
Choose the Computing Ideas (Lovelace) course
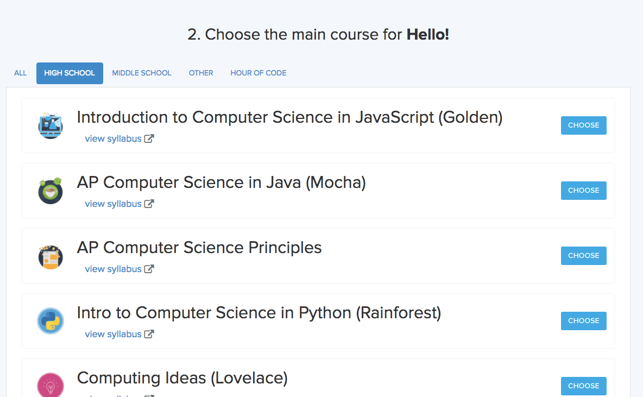583,386
